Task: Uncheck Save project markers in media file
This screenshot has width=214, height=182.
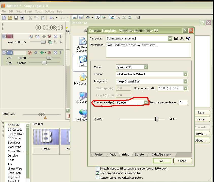Action: (x=97, y=173)
